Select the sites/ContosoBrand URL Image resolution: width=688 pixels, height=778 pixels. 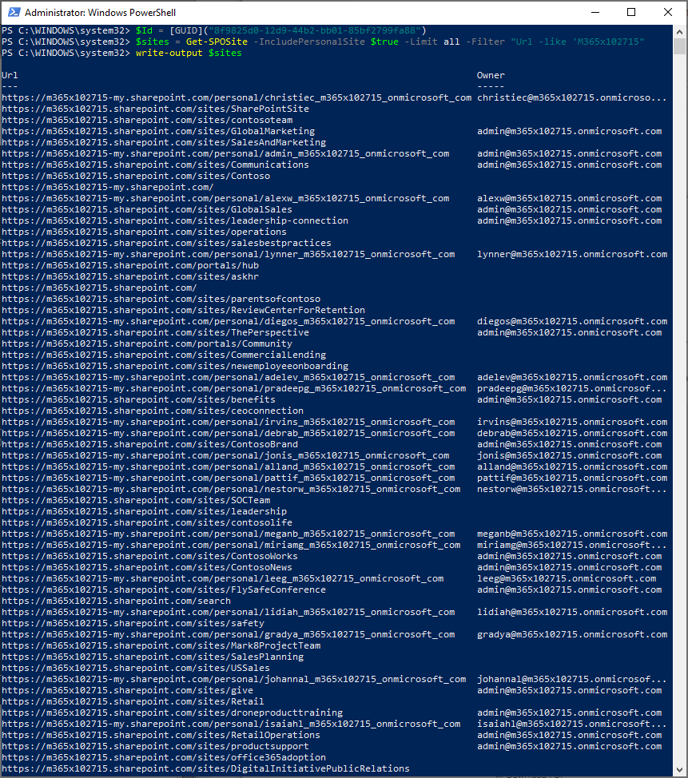point(150,445)
